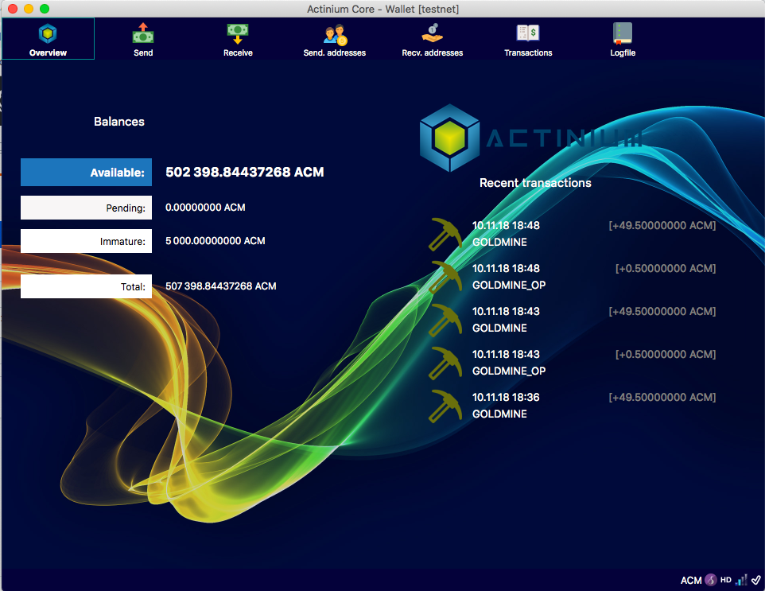The width and height of the screenshot is (765, 591).
Task: Select the 18:36 GOLDMINE transaction entry
Action: coord(573,406)
